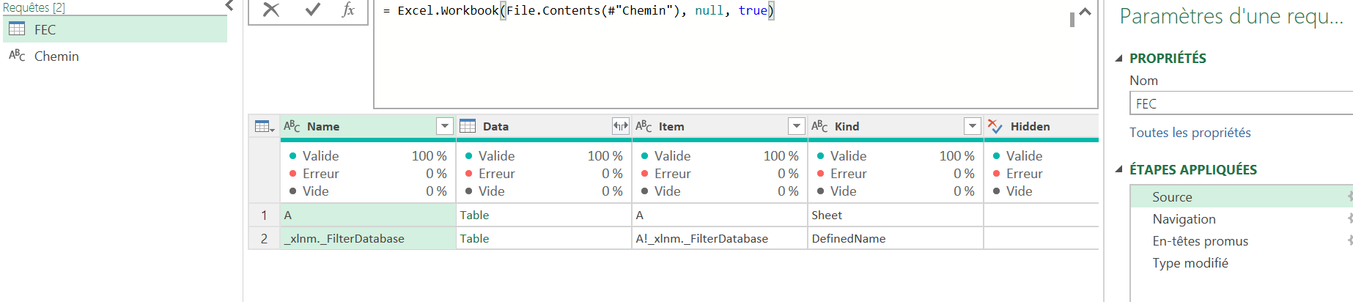Select the "DefinedName" cell
The width and height of the screenshot is (1353, 302).
896,238
